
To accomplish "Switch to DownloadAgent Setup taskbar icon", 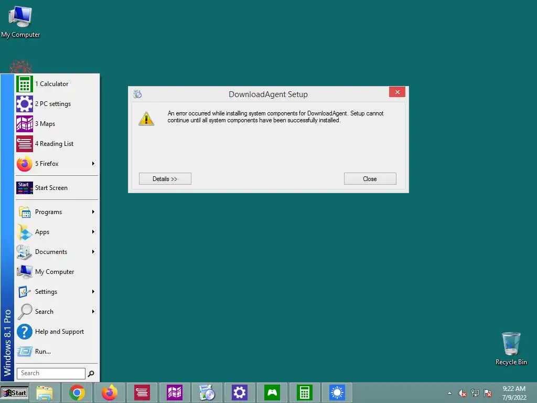I will [207, 393].
